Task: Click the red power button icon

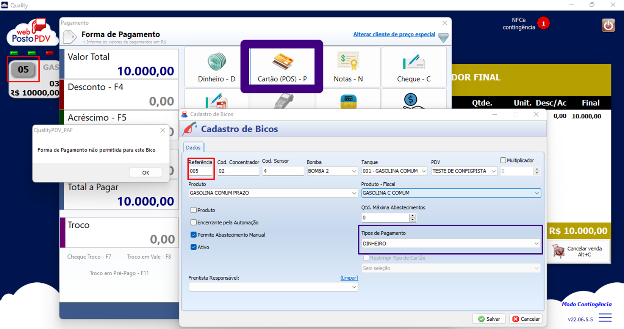Action: tap(608, 25)
